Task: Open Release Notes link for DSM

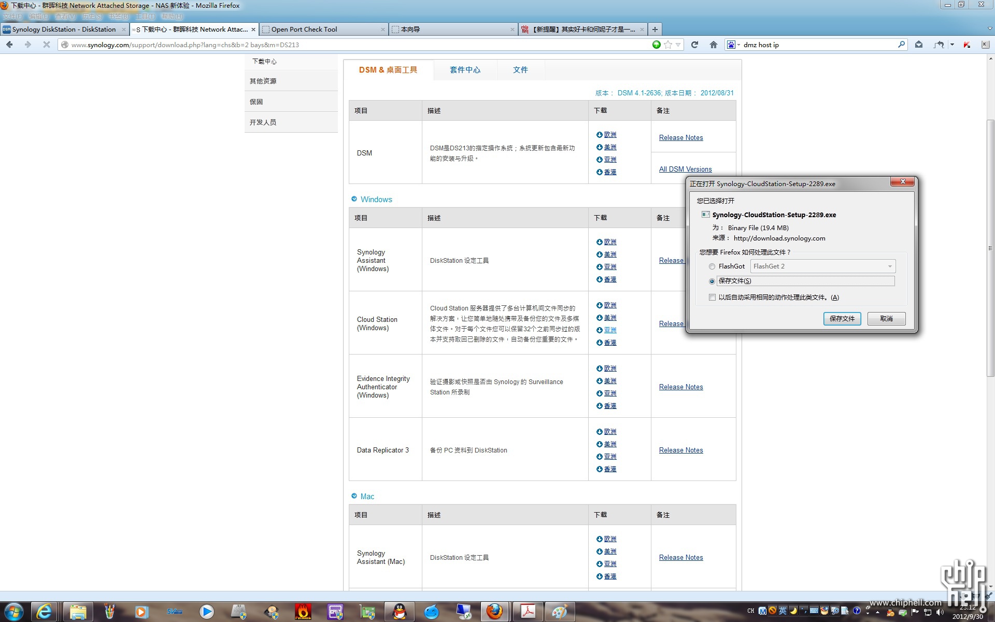Action: click(x=681, y=137)
